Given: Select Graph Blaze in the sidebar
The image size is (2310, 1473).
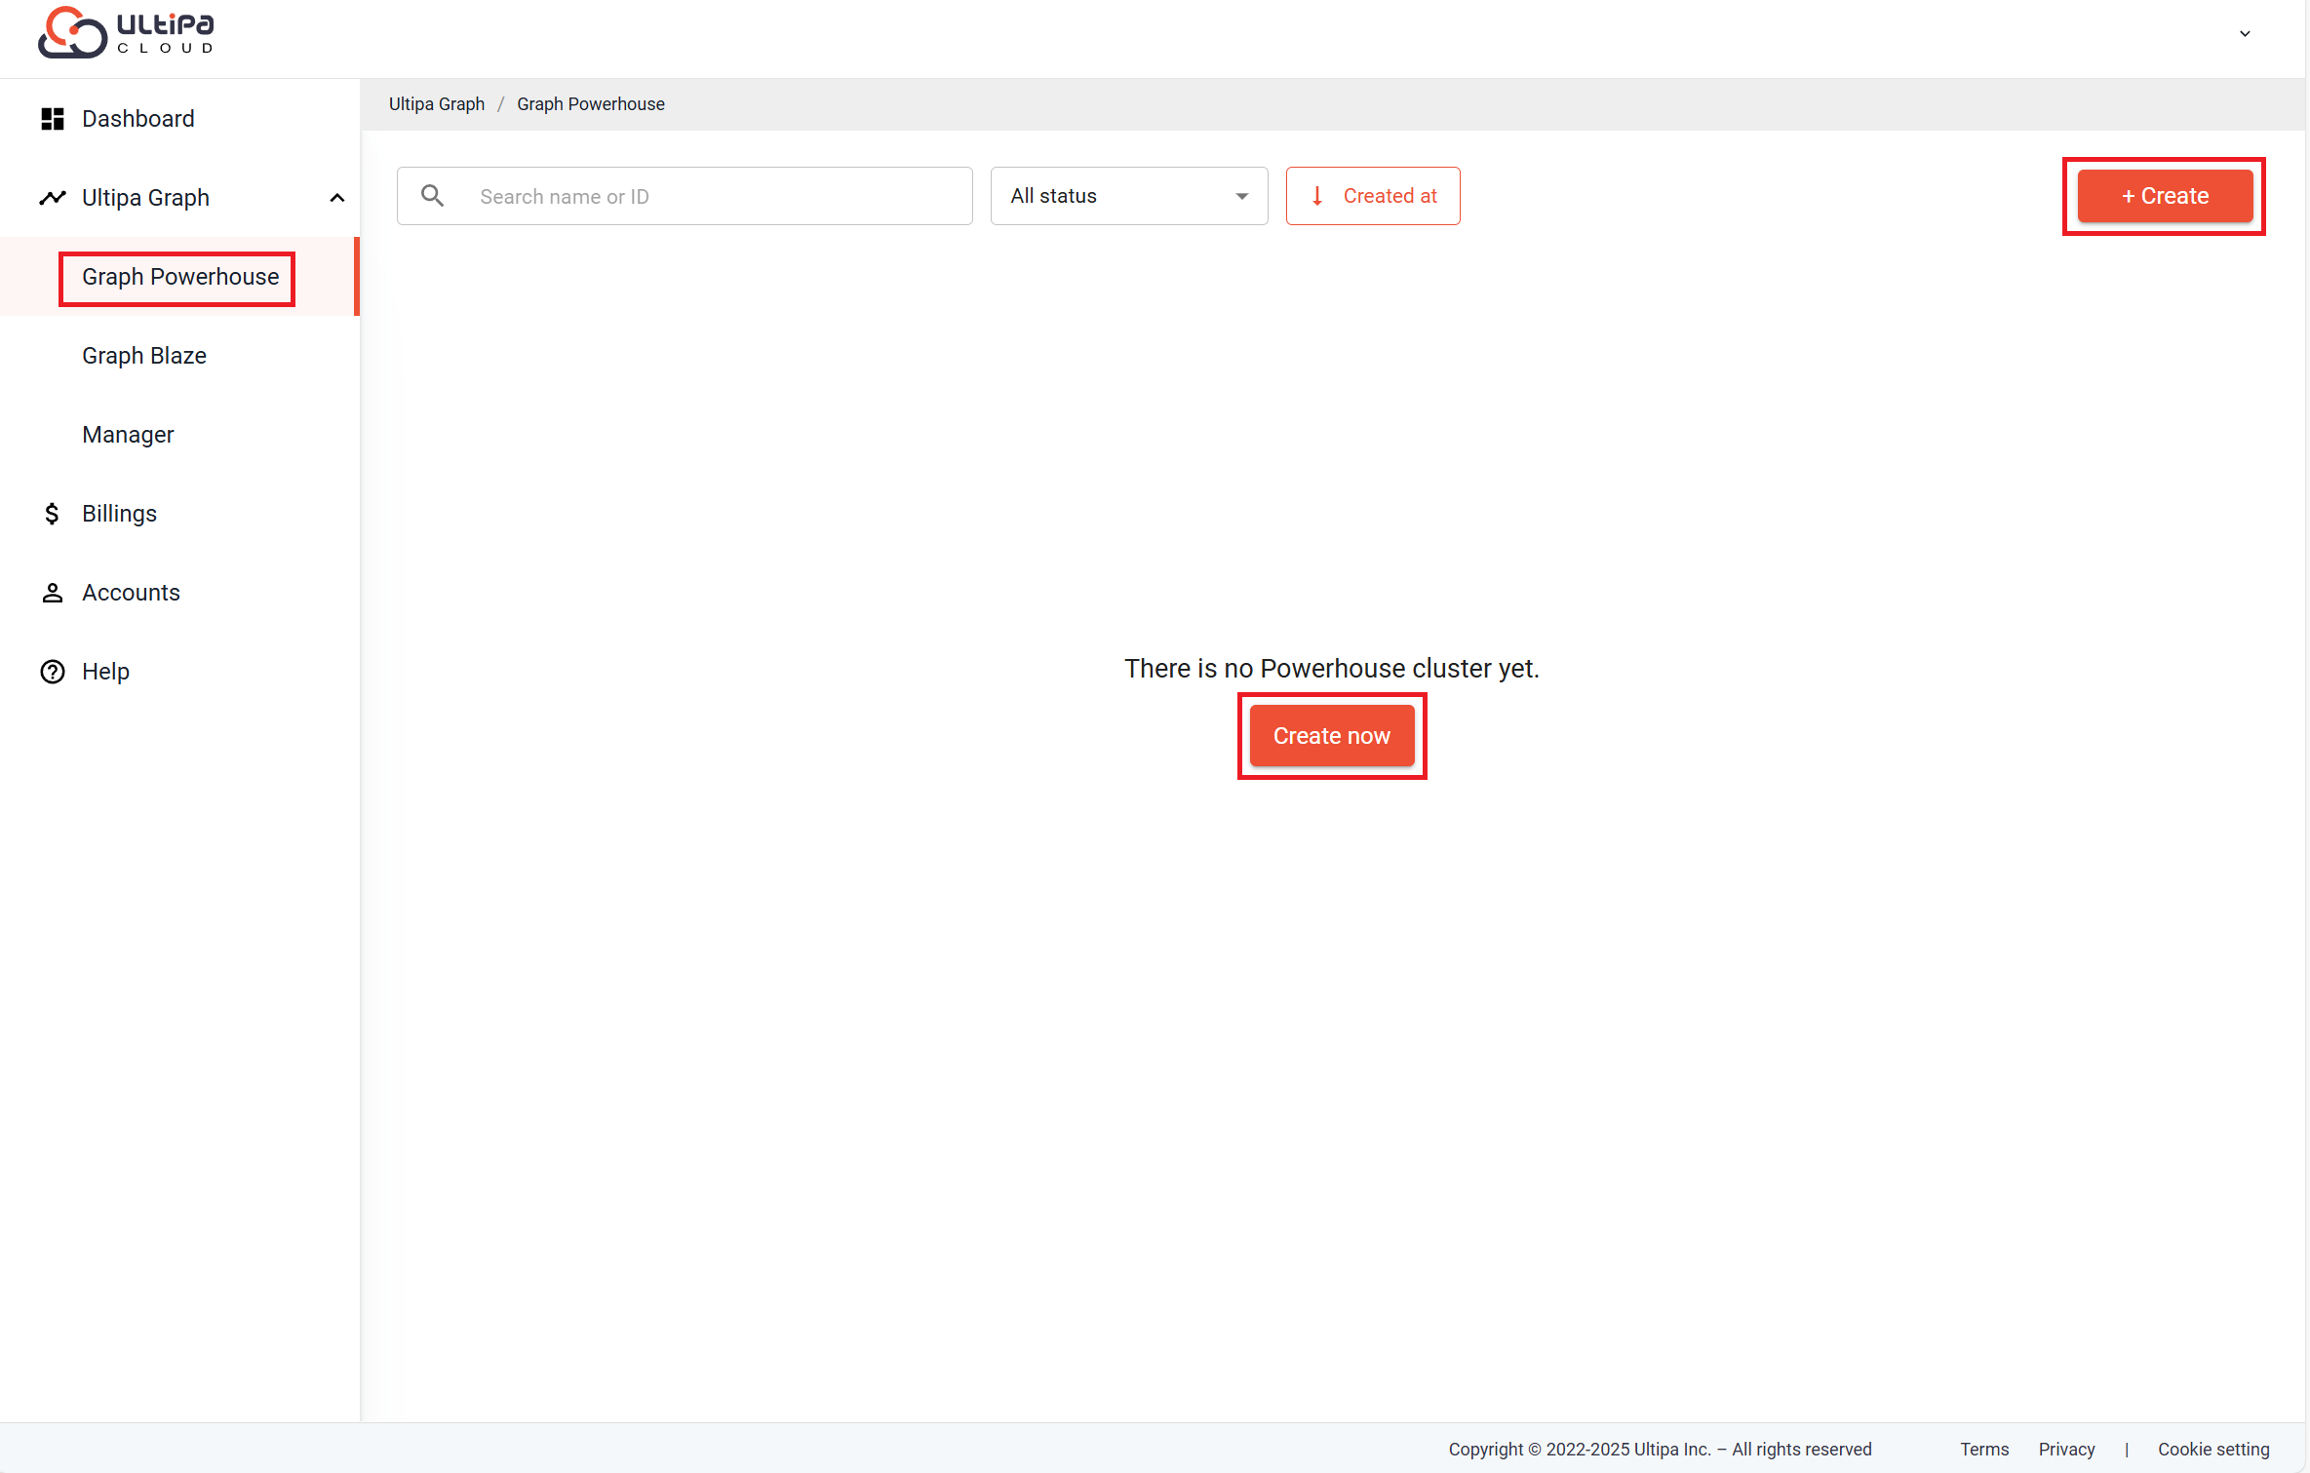Looking at the screenshot, I should [180, 356].
